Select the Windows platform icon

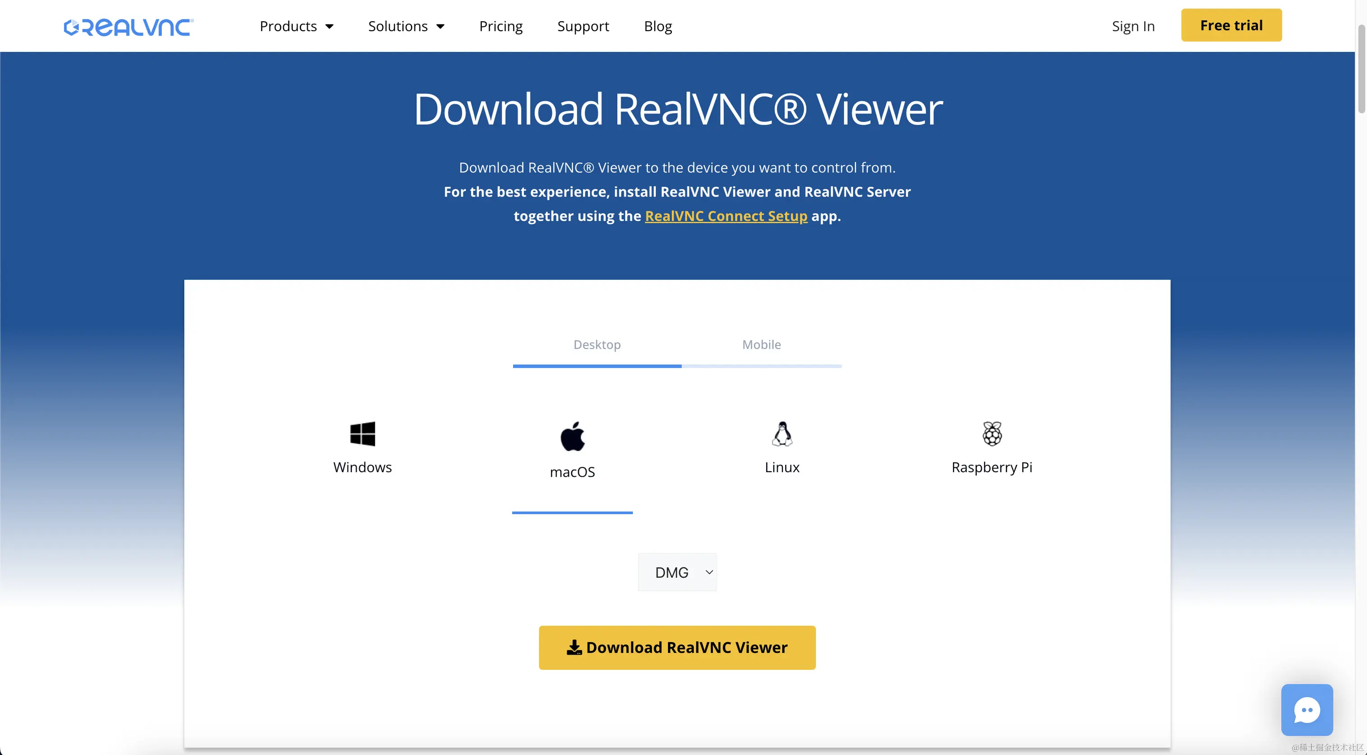pos(363,433)
